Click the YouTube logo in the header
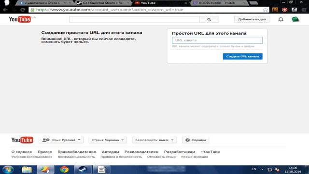This screenshot has width=309, height=174. (20, 19)
